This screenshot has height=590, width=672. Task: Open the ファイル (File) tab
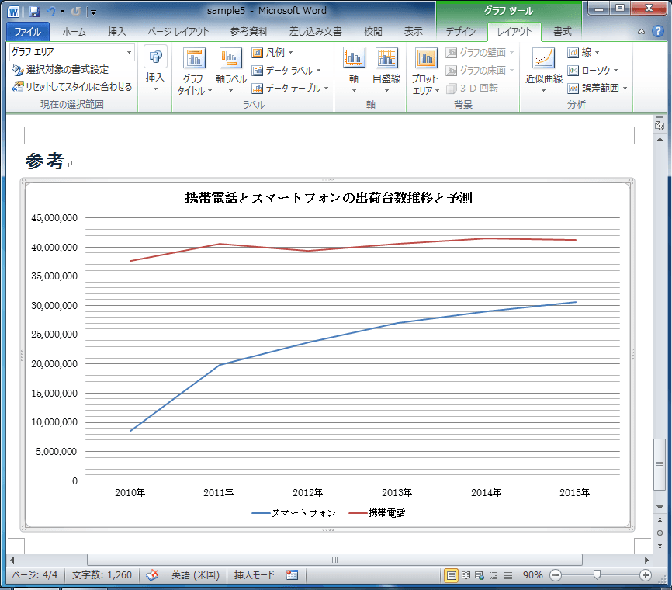[28, 31]
